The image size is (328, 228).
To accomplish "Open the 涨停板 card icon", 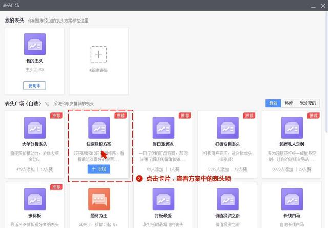I will (35, 199).
